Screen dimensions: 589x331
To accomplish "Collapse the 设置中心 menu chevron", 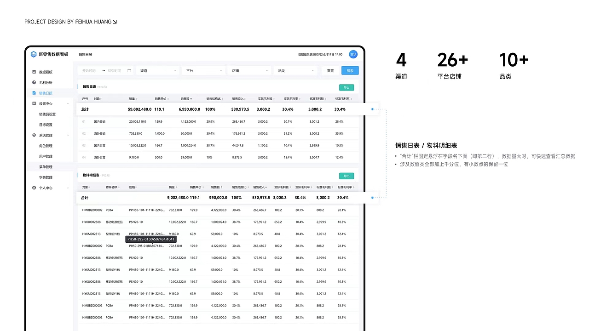I will click(x=68, y=104).
